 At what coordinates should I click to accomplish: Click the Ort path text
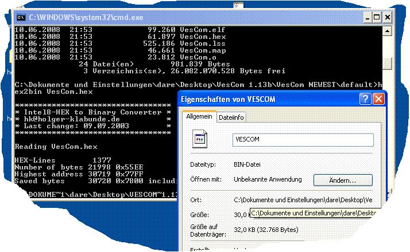point(303,200)
